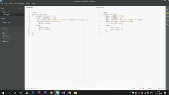Collapse line 3 fold marker in delete.php pane
169x95 pixels.
coord(101,16)
